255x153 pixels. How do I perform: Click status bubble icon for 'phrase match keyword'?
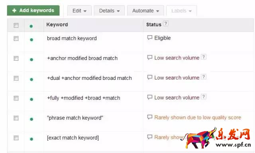click(150, 117)
